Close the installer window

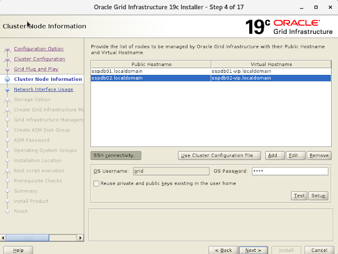pyautogui.click(x=330, y=7)
